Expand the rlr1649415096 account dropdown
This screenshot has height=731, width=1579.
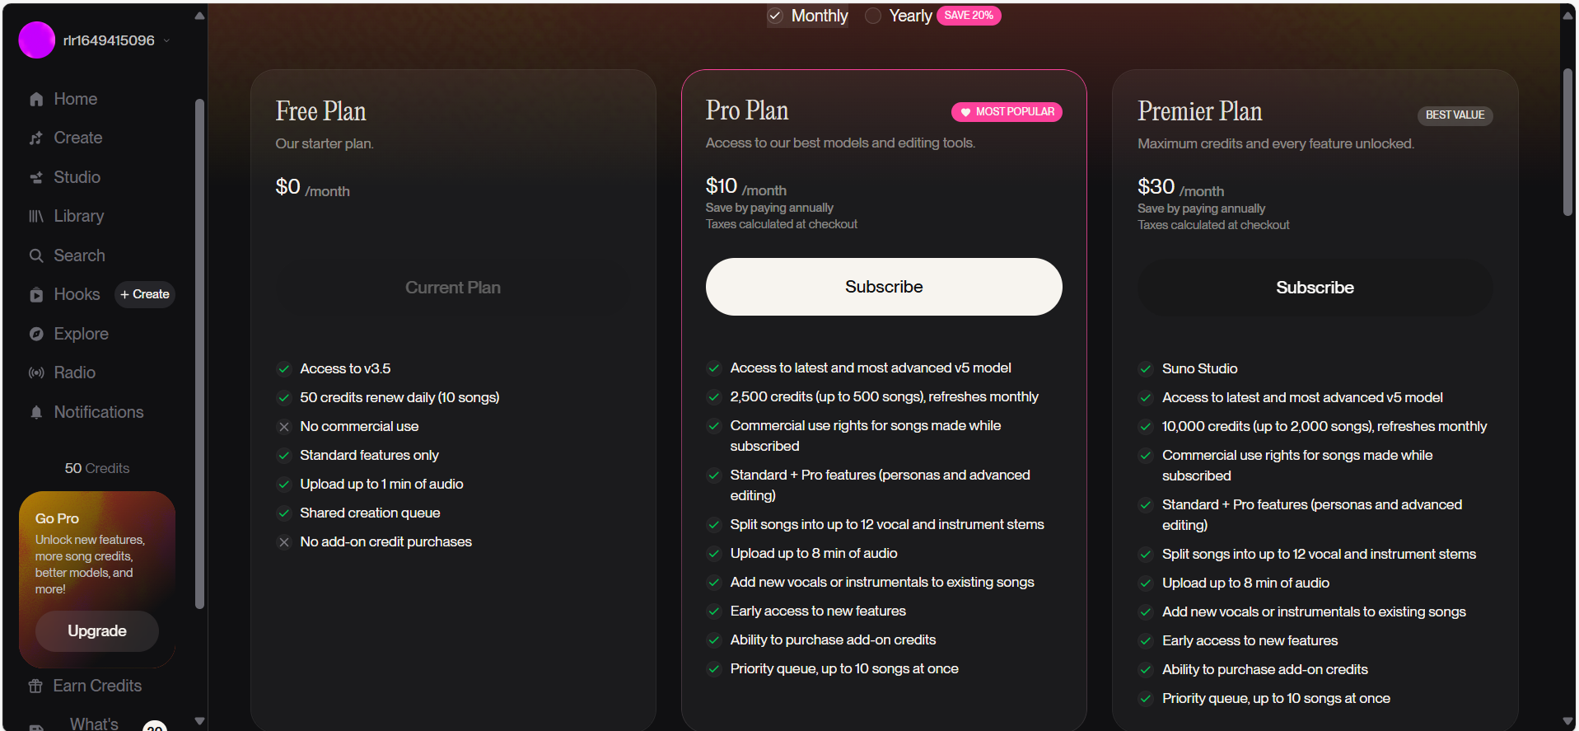pos(166,40)
